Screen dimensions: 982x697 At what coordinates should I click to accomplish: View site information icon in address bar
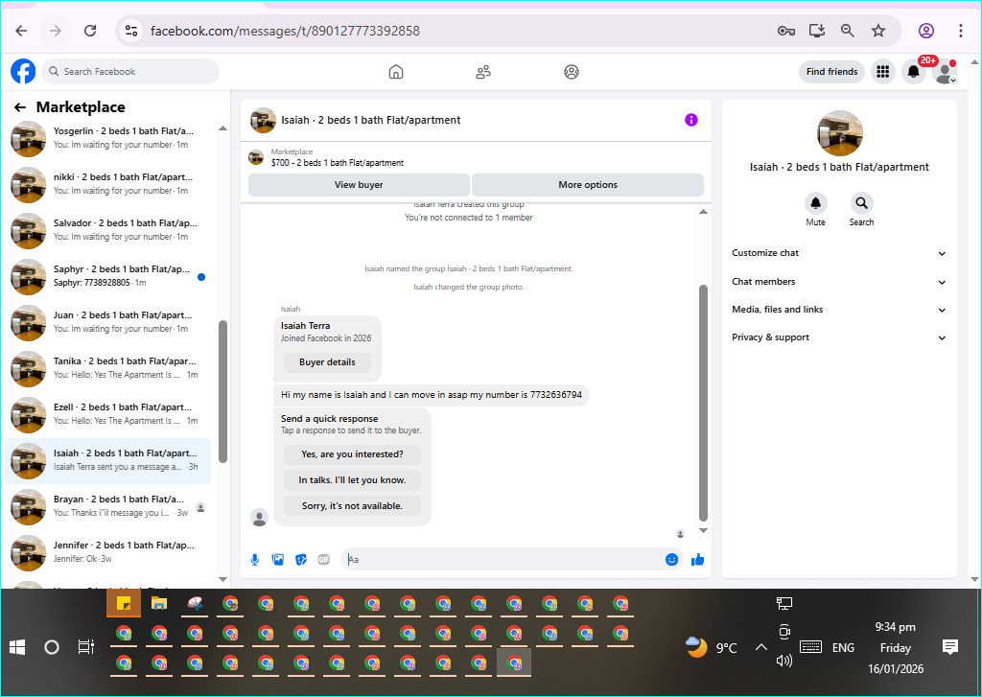point(130,31)
